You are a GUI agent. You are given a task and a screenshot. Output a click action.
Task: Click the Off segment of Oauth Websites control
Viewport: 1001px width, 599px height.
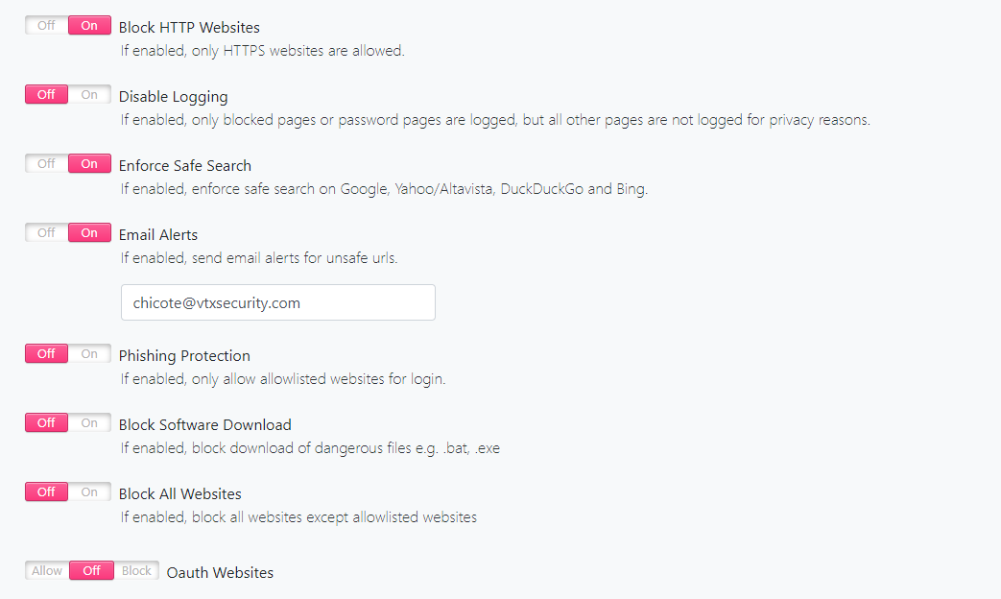tap(91, 570)
